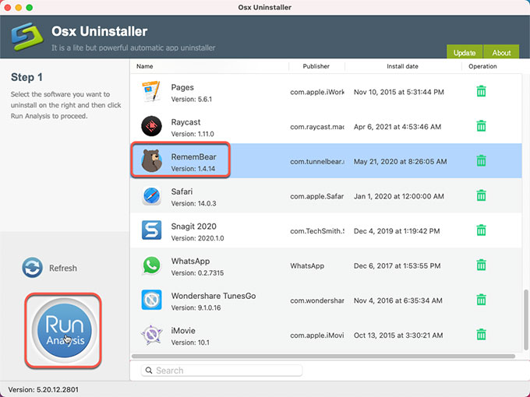Delete Pages using its trash icon
The image size is (530, 397).
click(x=481, y=91)
